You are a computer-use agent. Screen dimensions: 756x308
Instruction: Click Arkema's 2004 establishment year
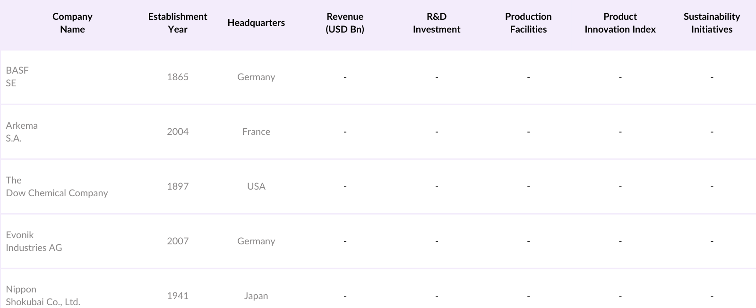(178, 132)
